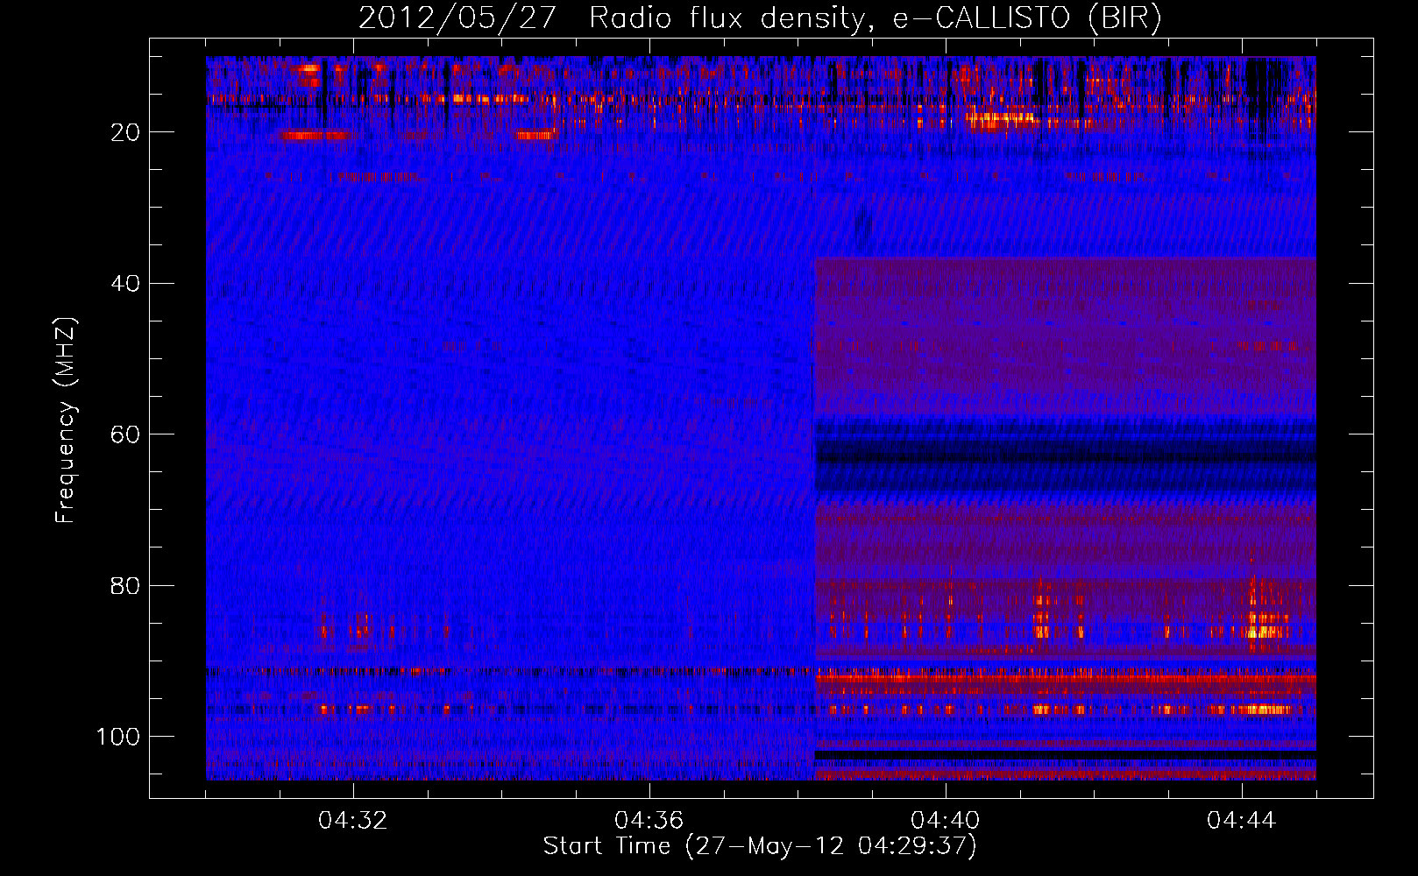Click the 80 frequency tick label
1418x876 pixels.
coord(126,585)
